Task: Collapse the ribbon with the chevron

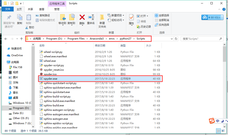Action: click(219, 9)
